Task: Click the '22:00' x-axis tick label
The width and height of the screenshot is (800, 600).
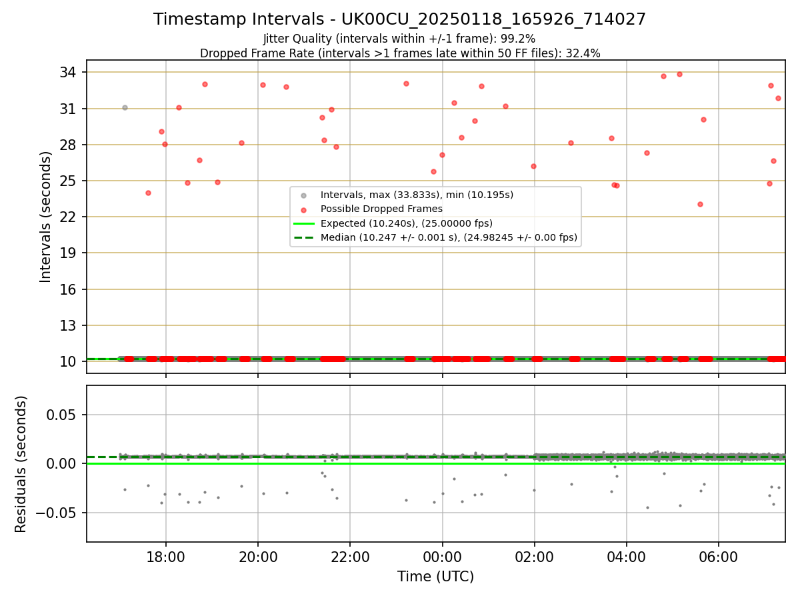Action: pyautogui.click(x=350, y=557)
